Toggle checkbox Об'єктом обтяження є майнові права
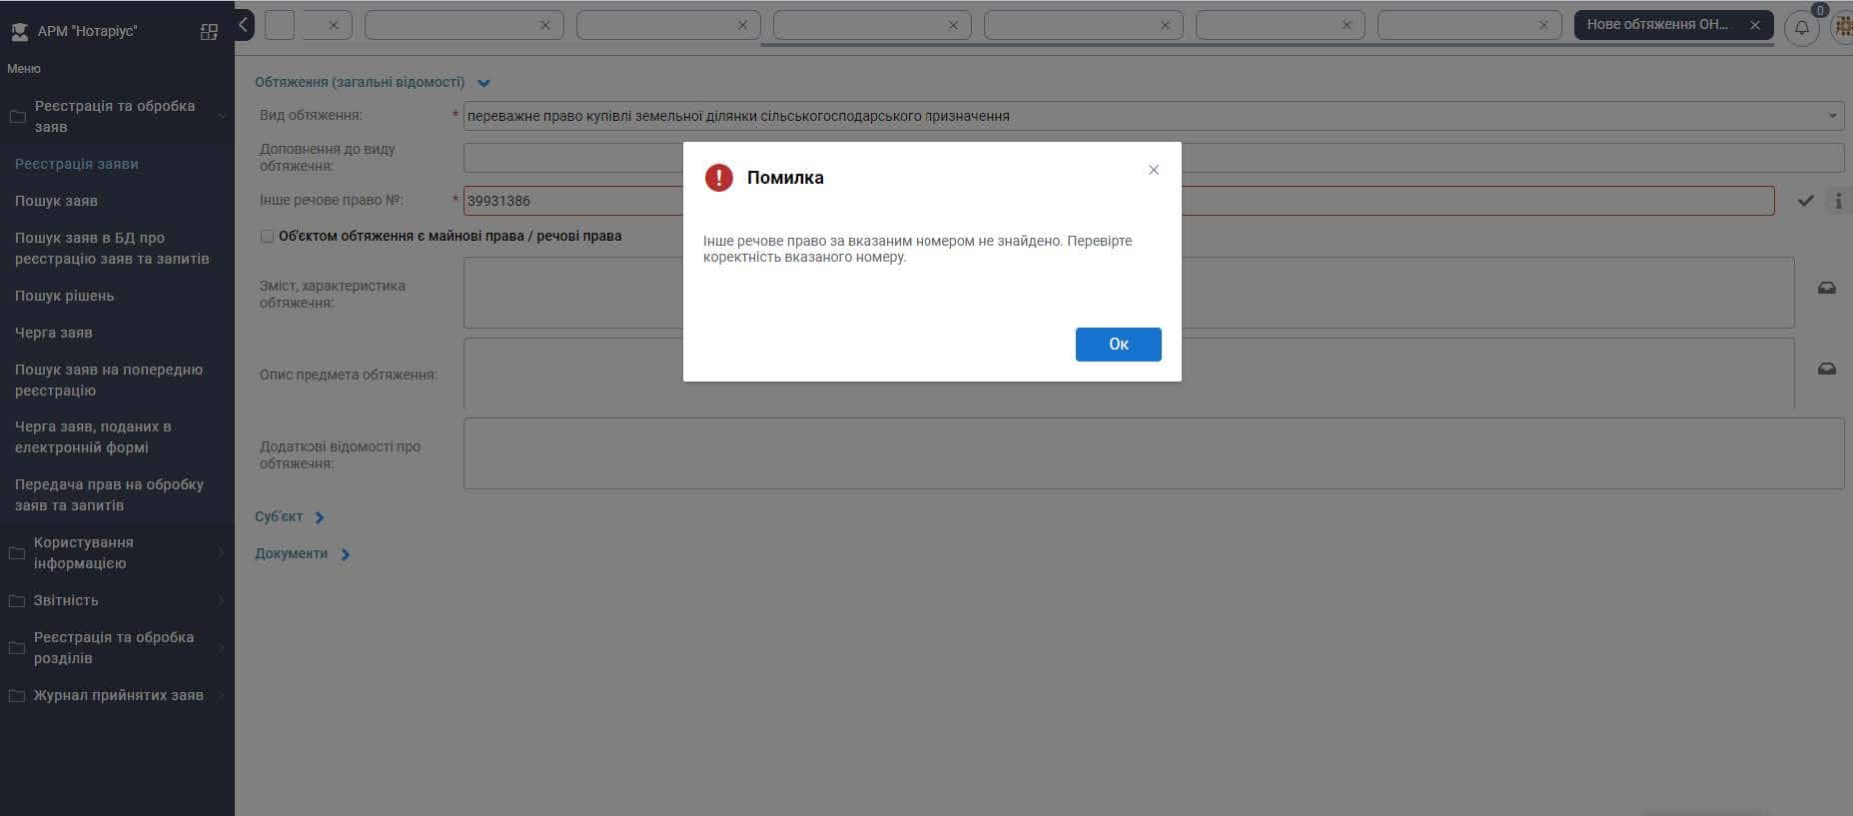The width and height of the screenshot is (1853, 816). point(267,237)
